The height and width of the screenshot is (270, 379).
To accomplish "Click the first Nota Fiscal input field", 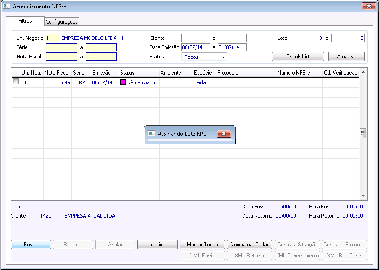I will 61,57.
